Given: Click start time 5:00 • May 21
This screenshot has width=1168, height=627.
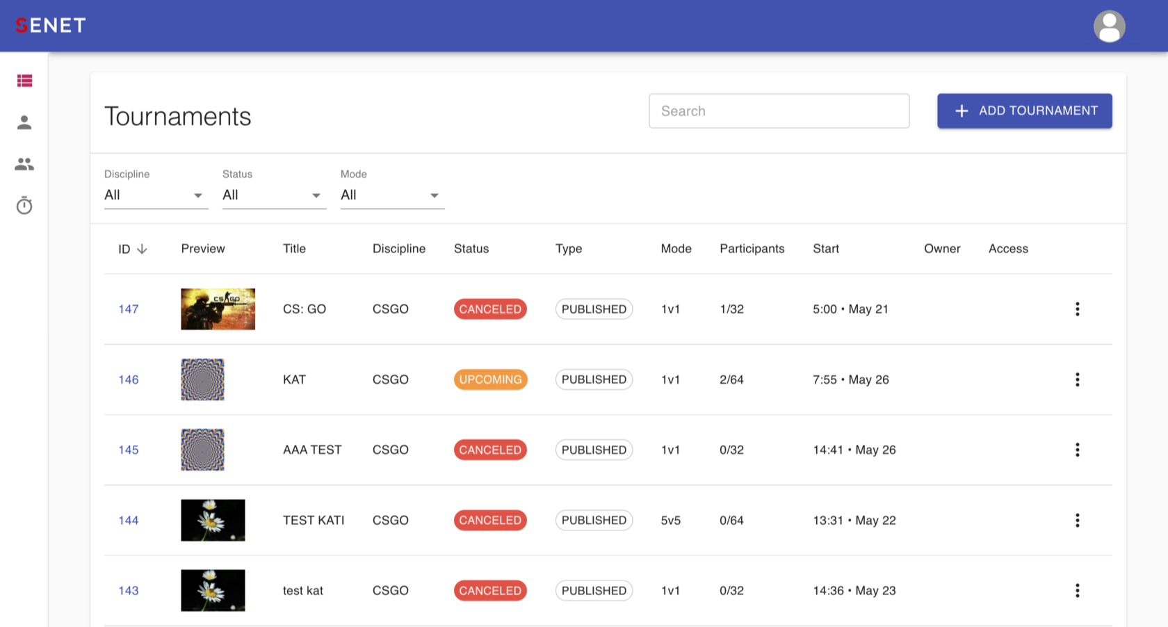Looking at the screenshot, I should [850, 309].
